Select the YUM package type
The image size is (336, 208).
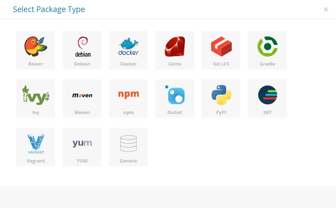(82, 147)
